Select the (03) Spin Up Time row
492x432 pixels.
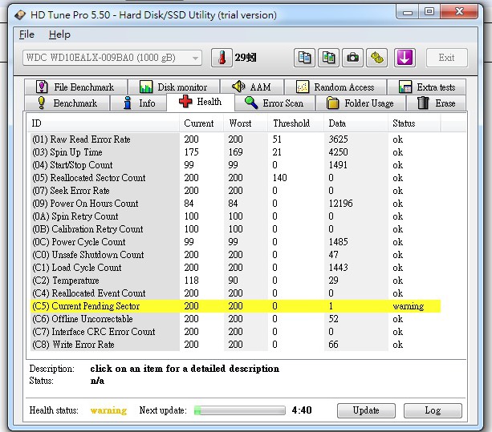point(235,152)
